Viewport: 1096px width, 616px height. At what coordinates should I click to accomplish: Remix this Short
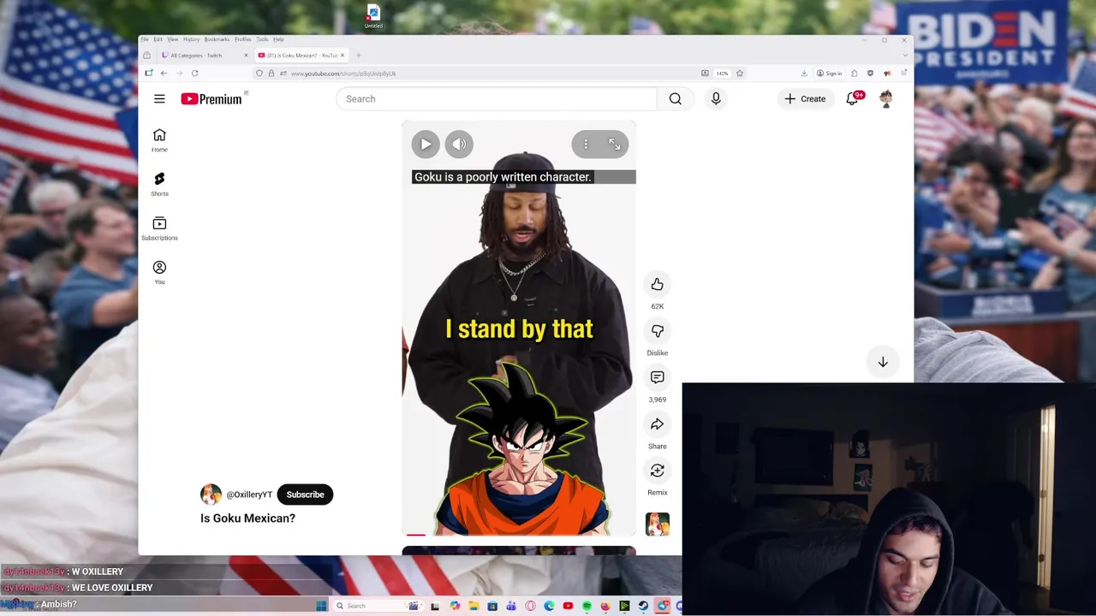(x=658, y=471)
